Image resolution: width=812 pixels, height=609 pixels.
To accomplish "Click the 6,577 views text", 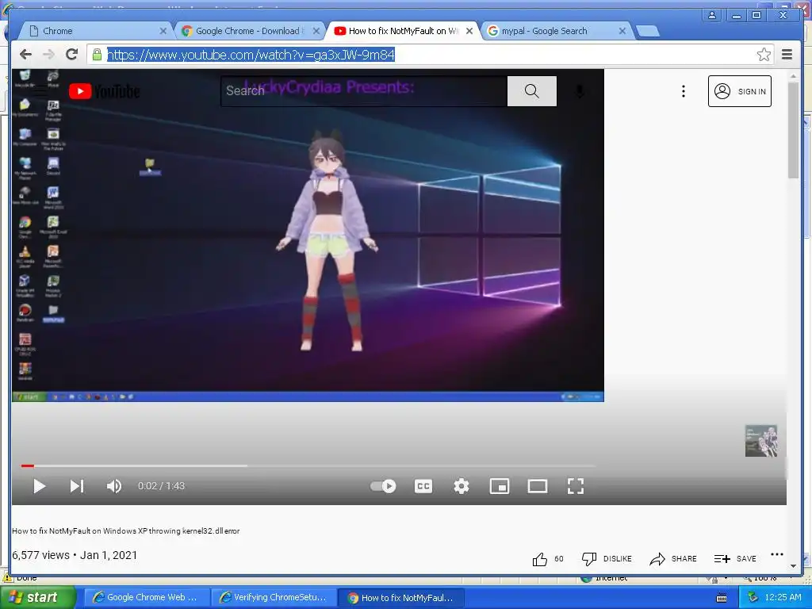I will coord(41,555).
